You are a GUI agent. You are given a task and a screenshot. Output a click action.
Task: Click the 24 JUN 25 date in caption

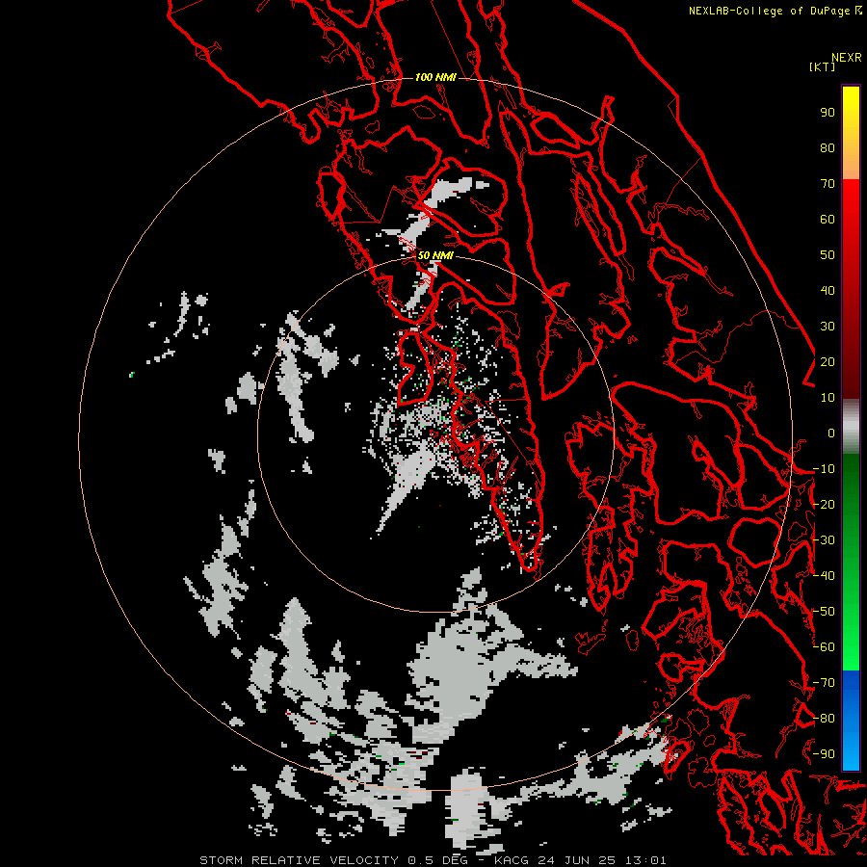click(x=577, y=860)
